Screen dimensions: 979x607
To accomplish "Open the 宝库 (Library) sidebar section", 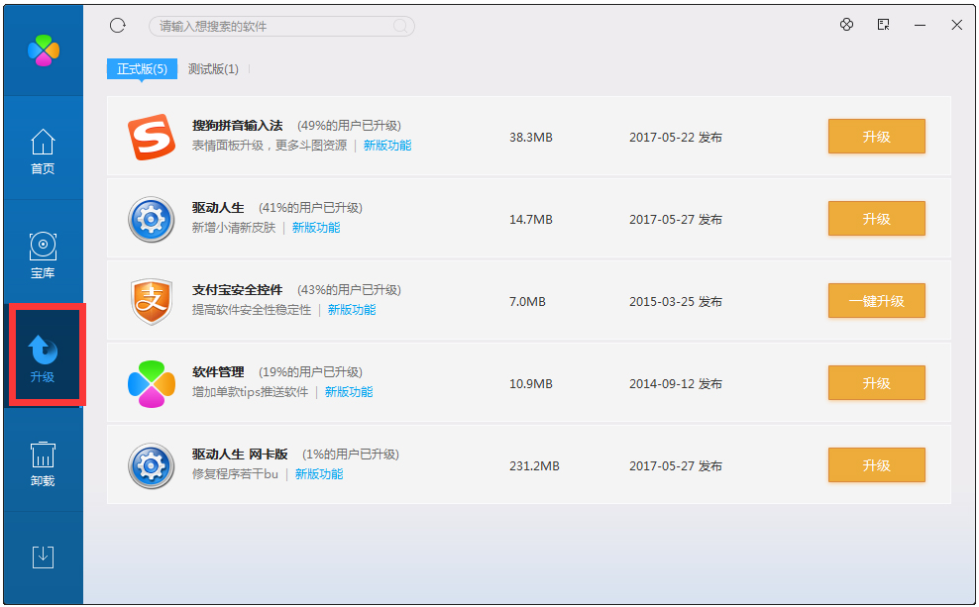I will 43,253.
